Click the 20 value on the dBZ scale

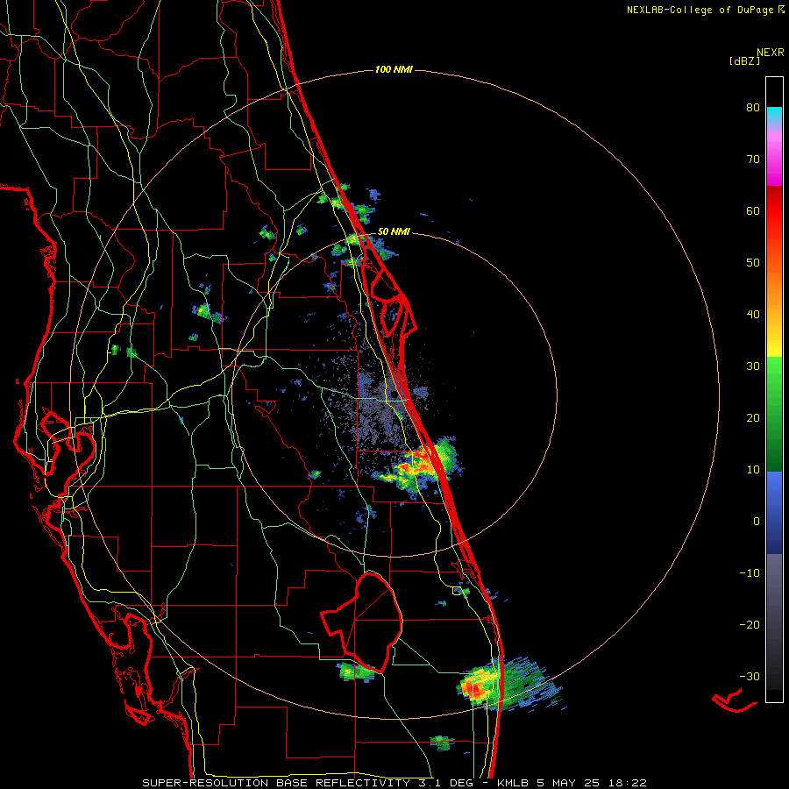click(753, 418)
